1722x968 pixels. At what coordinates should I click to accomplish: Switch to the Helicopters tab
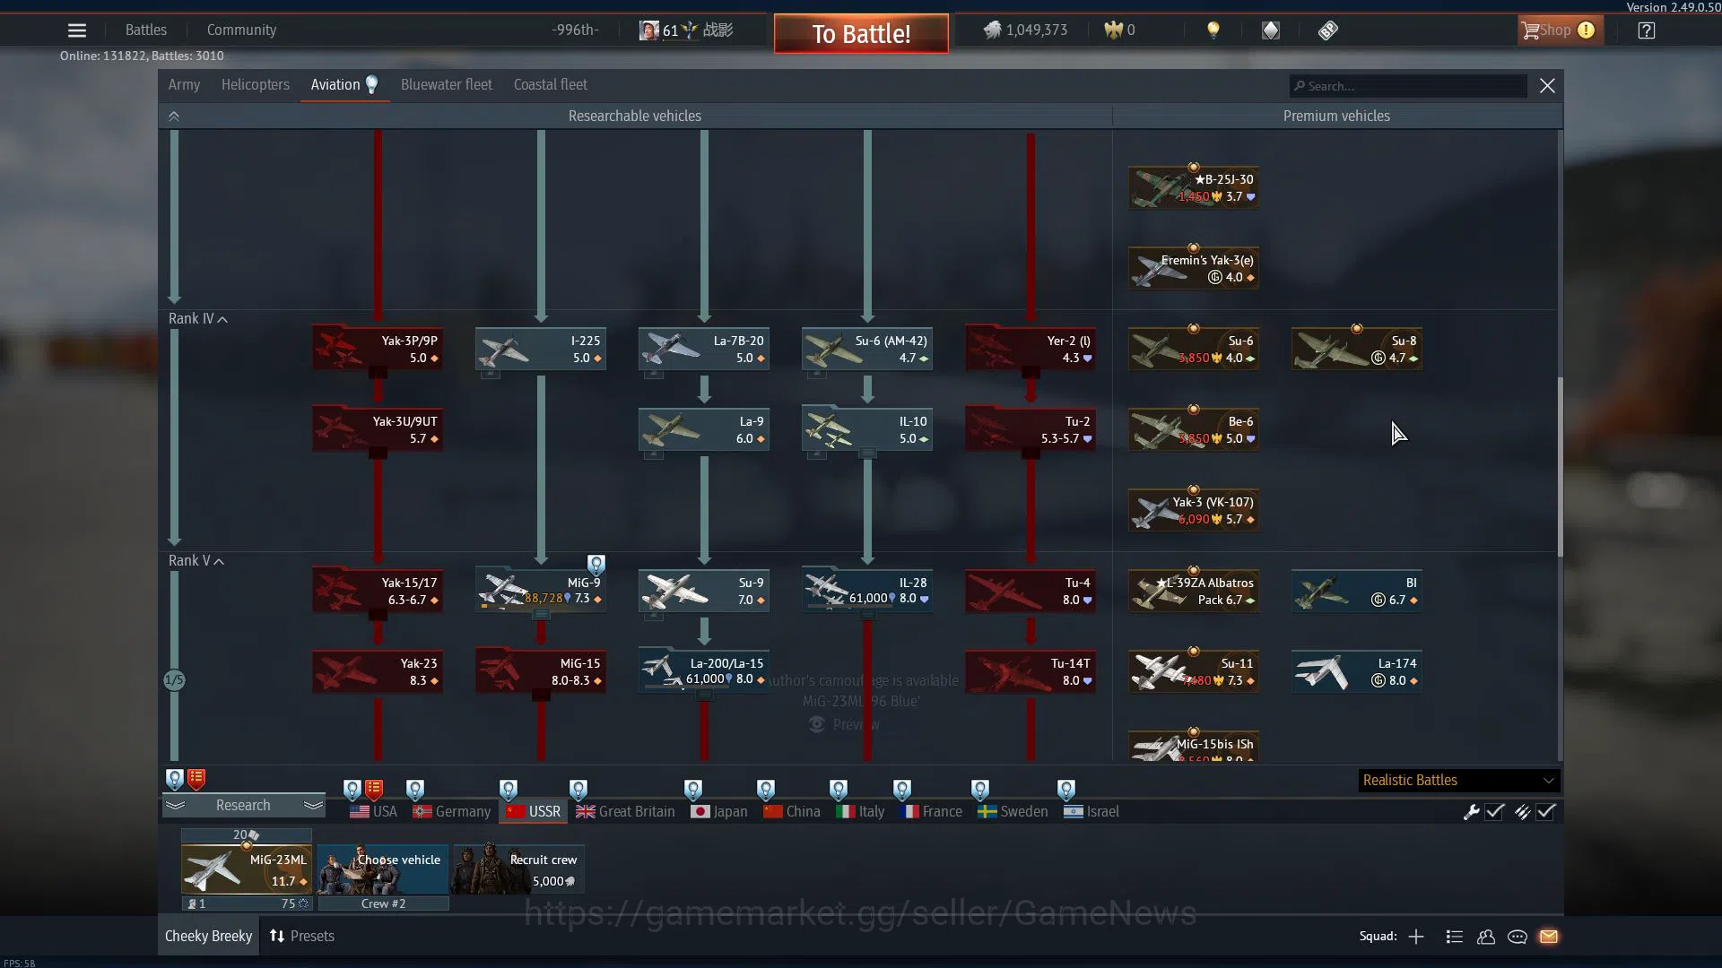pyautogui.click(x=256, y=85)
